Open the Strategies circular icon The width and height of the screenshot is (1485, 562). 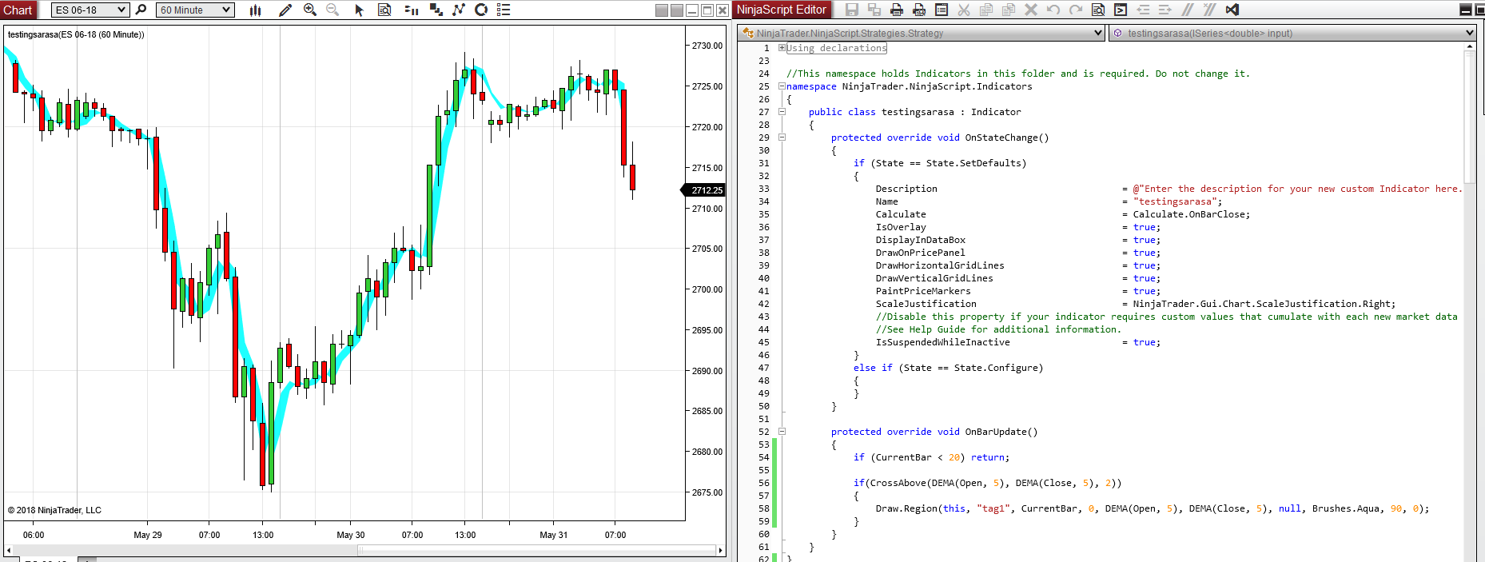[481, 10]
